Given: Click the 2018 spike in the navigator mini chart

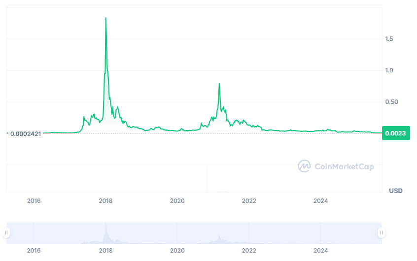Looking at the screenshot, I should click(x=105, y=228).
